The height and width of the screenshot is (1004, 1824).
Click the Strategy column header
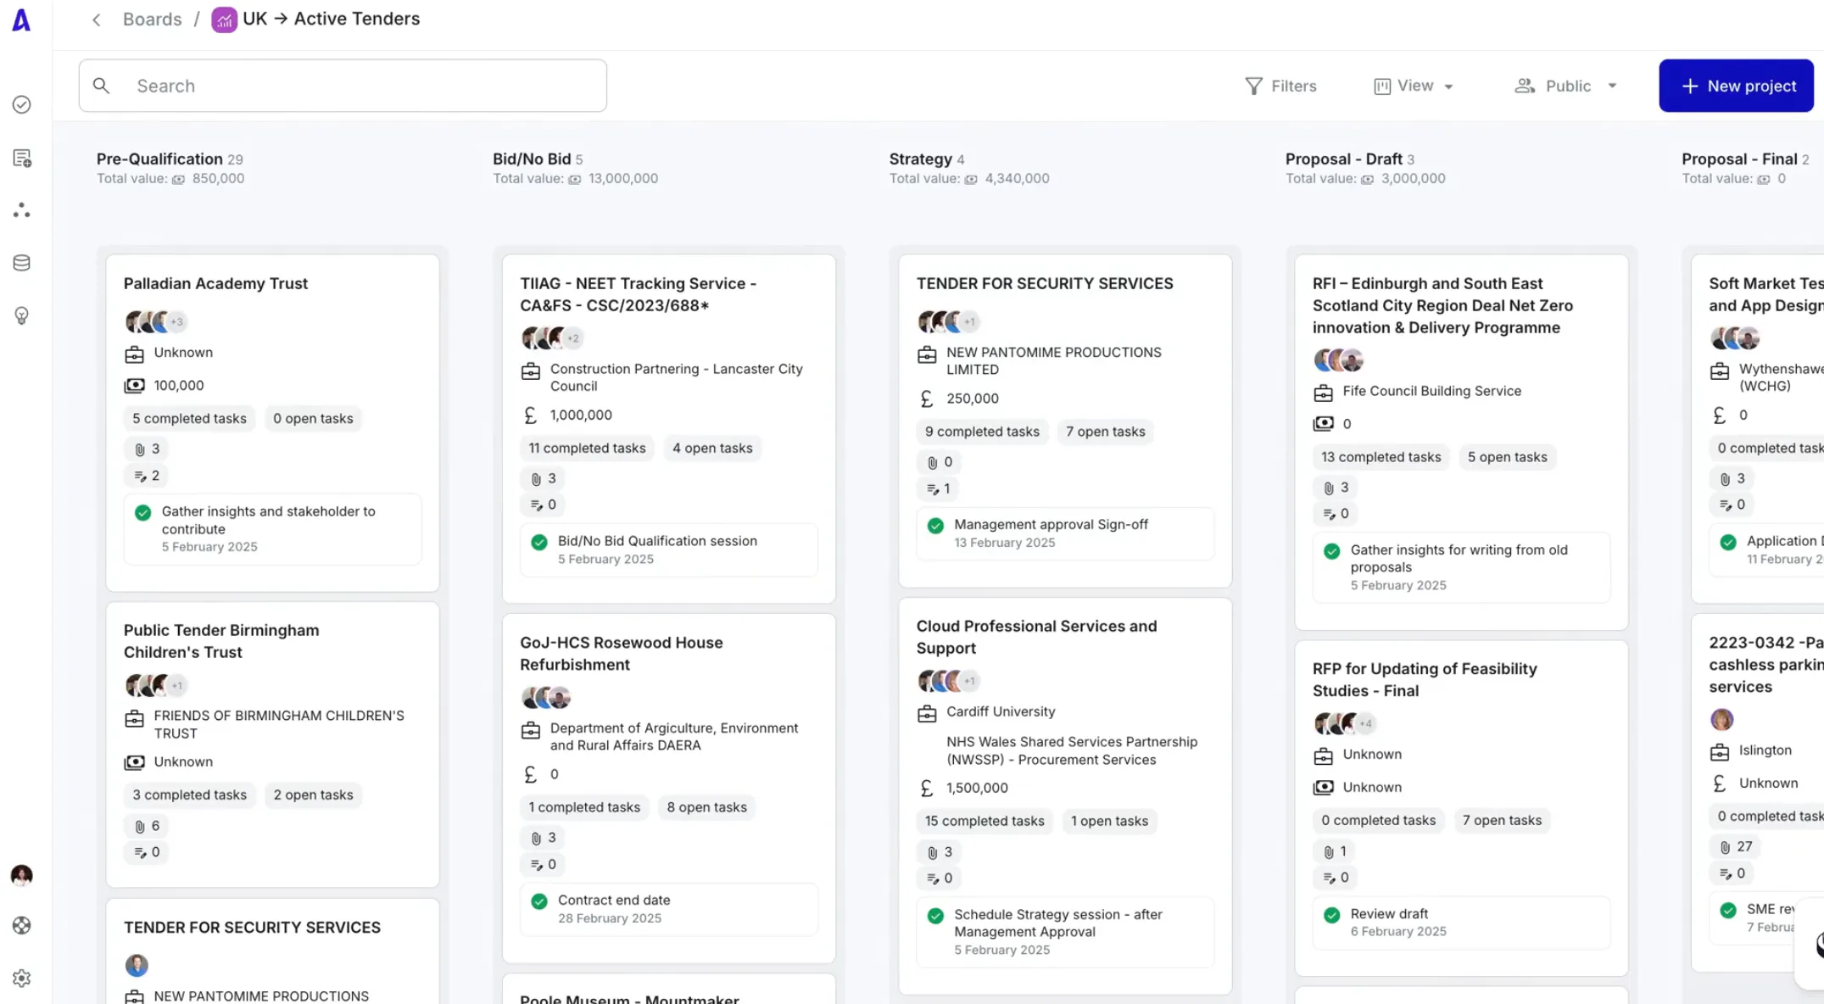coord(920,159)
